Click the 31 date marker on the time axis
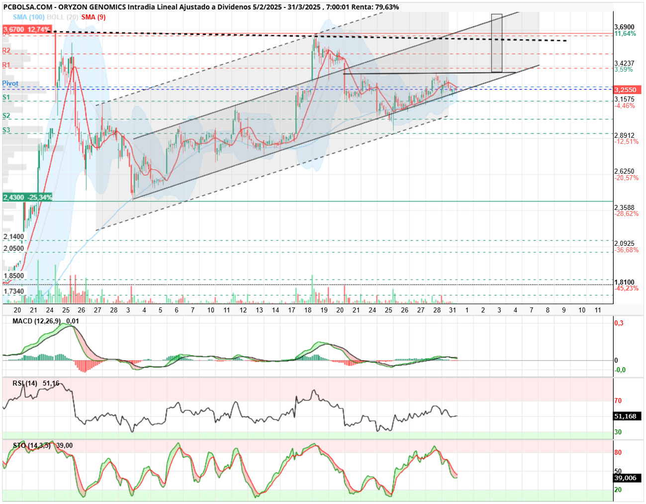Viewport: 646px width, 504px height. coord(453,310)
